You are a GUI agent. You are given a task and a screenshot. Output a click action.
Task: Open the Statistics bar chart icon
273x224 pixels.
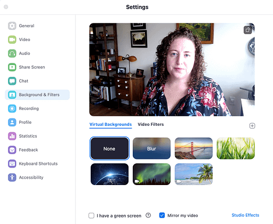[x=12, y=136]
